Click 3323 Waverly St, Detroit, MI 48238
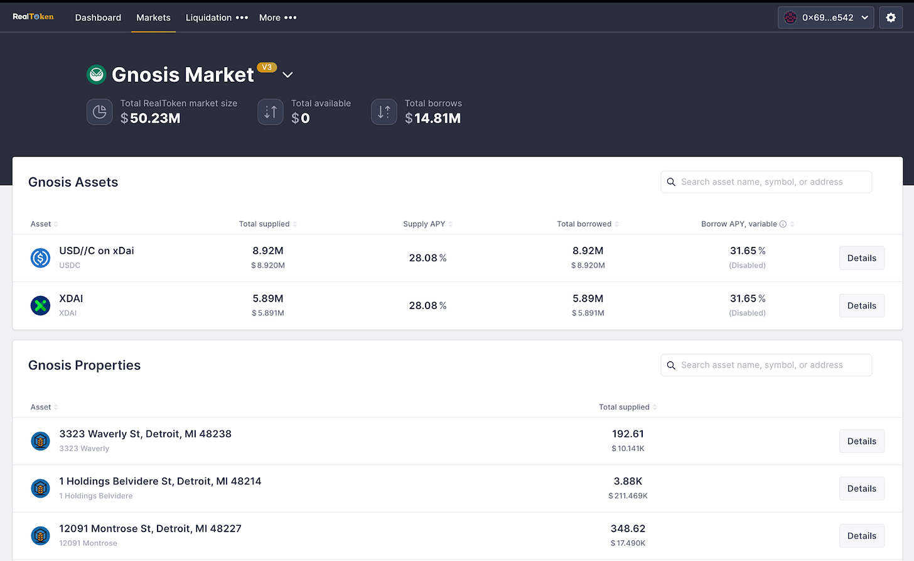Viewport: 914px width, 561px height. (x=145, y=433)
